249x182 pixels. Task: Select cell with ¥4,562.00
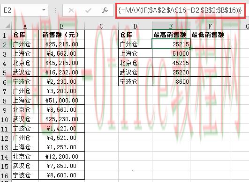(61, 53)
